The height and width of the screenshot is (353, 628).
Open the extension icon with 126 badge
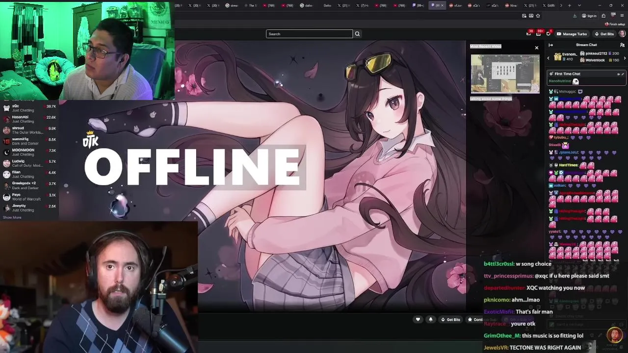[x=613, y=16]
